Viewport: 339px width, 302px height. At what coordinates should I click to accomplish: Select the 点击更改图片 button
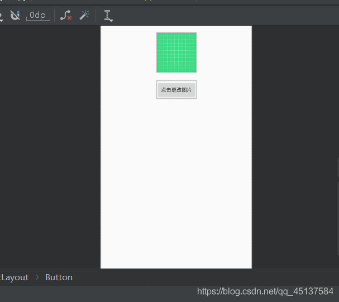(176, 90)
